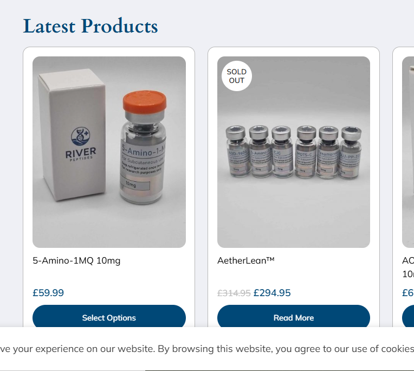Open the AetherLean product image
The height and width of the screenshot is (371, 414).
pyautogui.click(x=294, y=152)
